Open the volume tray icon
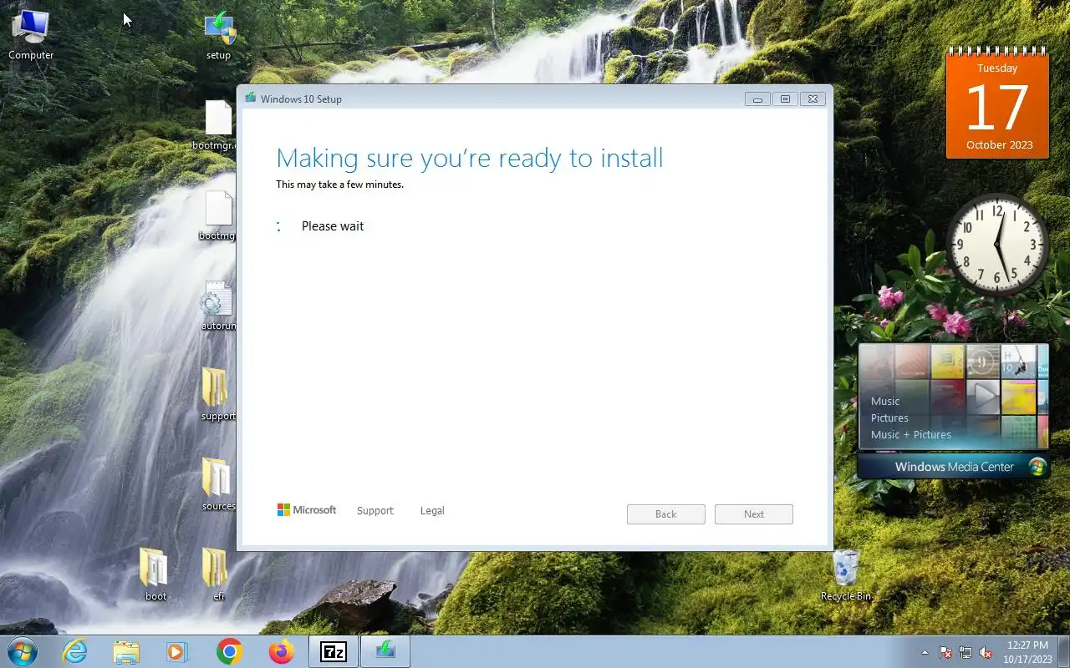Image resolution: width=1070 pixels, height=668 pixels. [x=986, y=652]
